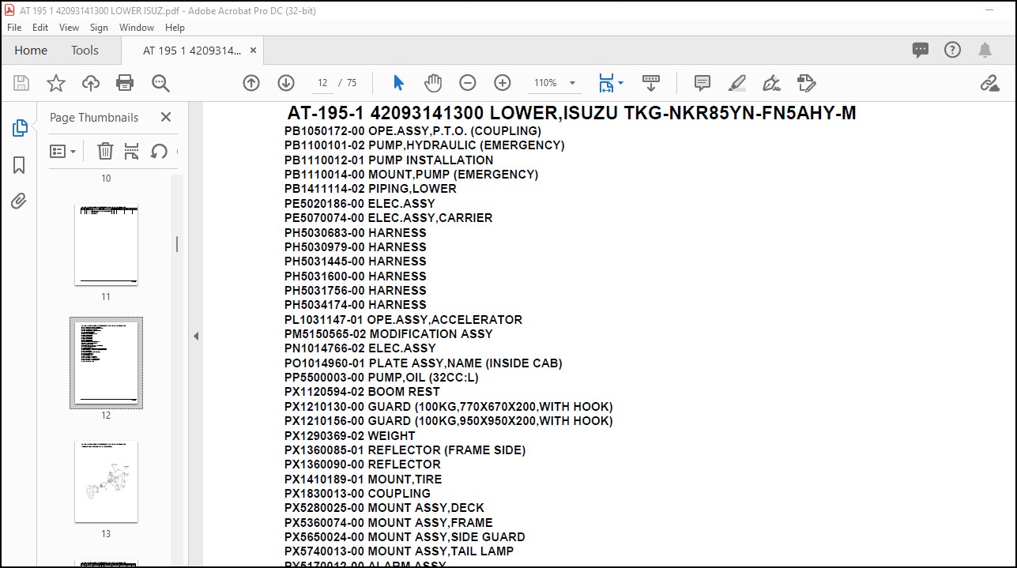Switch to the Tools tab

85,50
